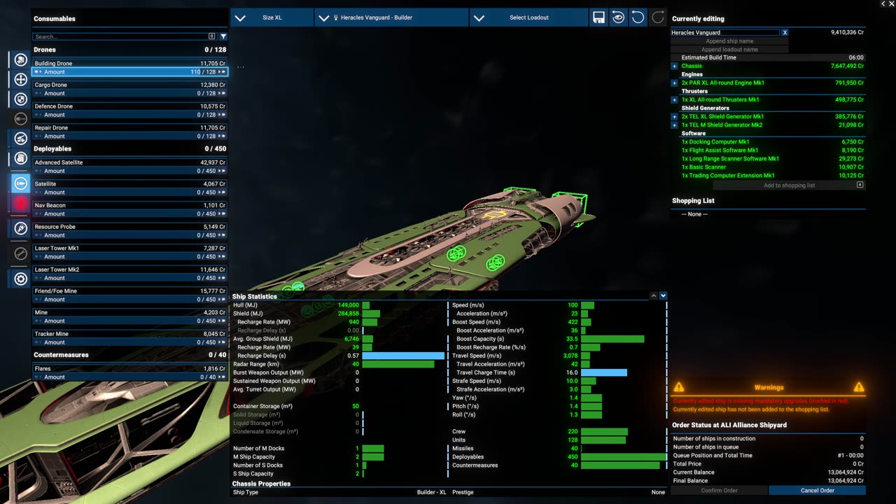This screenshot has height=504, width=896.
Task: Click Append ship name button
Action: [729, 41]
